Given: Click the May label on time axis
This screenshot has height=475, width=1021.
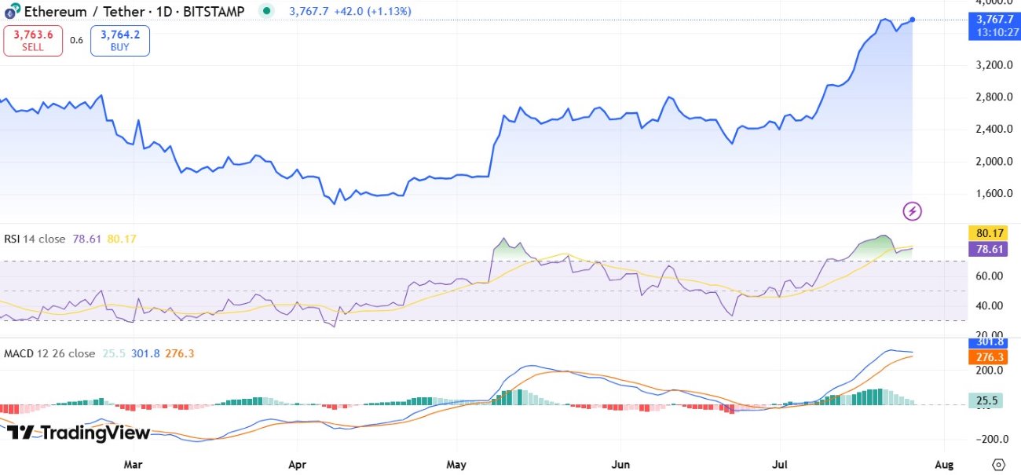Looking at the screenshot, I should pos(457,464).
